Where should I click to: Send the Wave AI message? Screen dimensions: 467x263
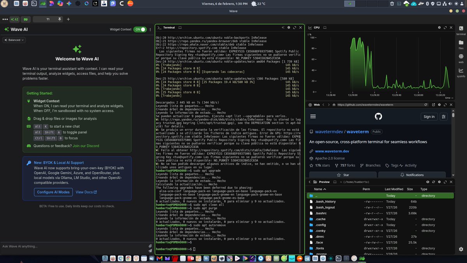tap(150, 251)
